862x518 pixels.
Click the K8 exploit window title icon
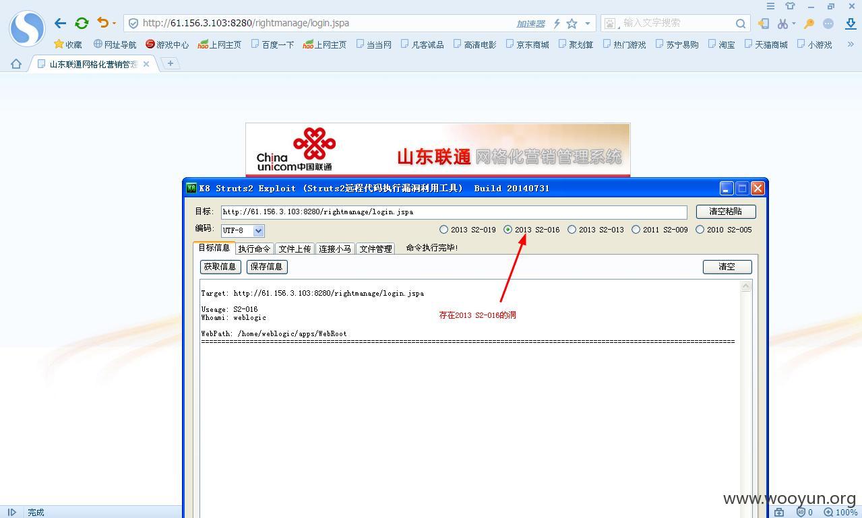(191, 188)
